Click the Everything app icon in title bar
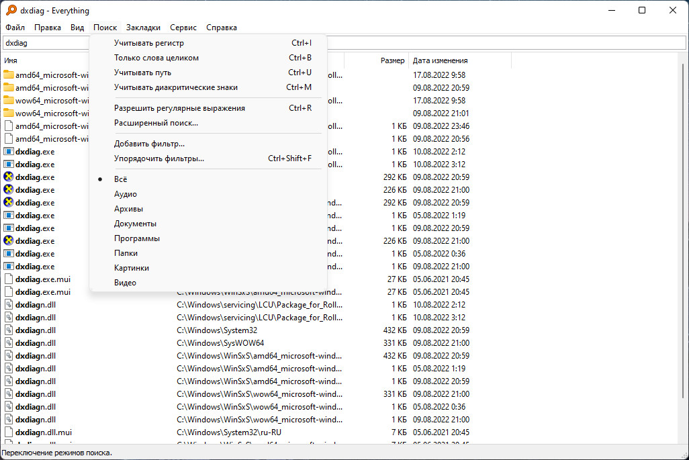Image resolution: width=689 pixels, height=460 pixels. pos(11,11)
